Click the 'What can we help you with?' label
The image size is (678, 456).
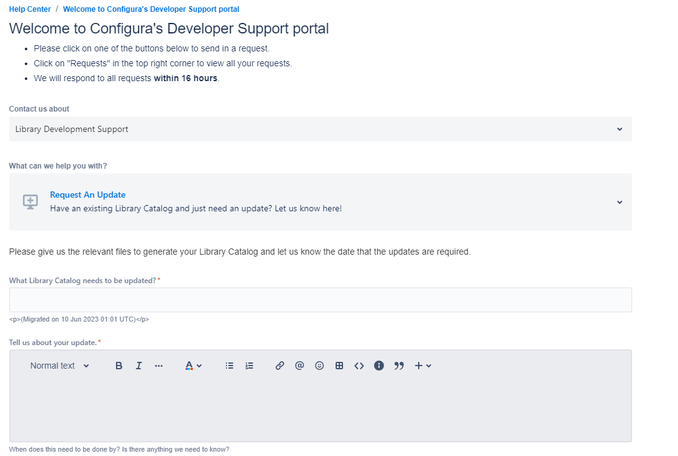click(x=58, y=166)
